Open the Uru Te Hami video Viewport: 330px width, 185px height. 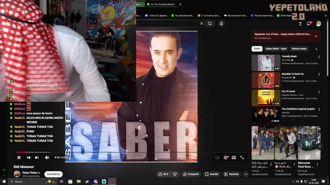266,98
